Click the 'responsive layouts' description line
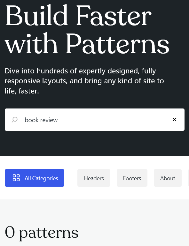Image resolution: width=189 pixels, height=246 pixels. pos(84,81)
